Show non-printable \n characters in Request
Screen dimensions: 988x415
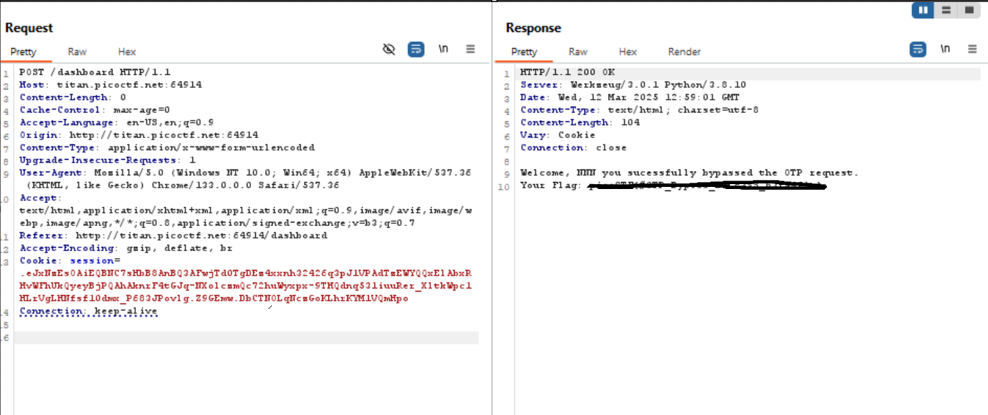click(443, 49)
